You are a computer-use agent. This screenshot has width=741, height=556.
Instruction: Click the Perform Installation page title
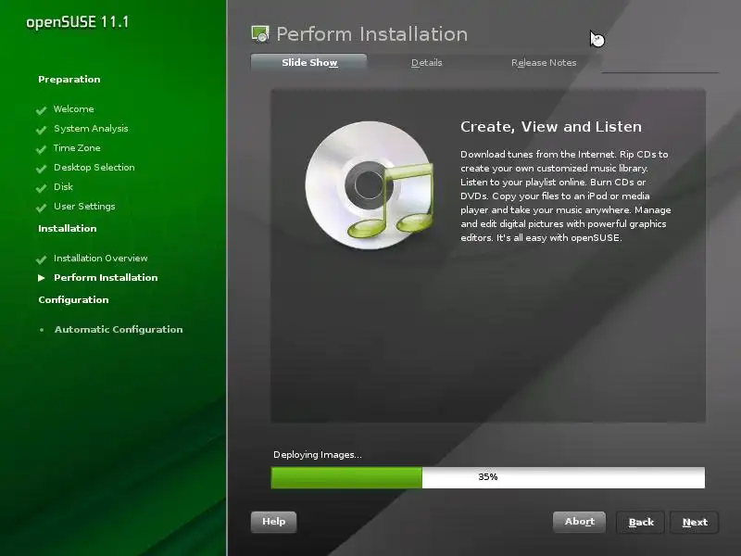[x=372, y=34]
